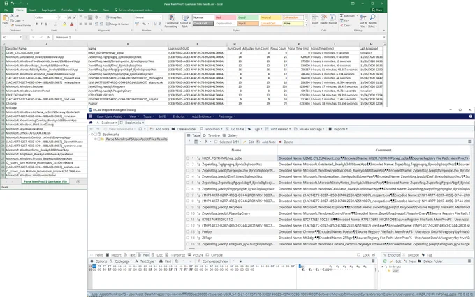Click the Excel formula bar showing Unknown 2

218,37
